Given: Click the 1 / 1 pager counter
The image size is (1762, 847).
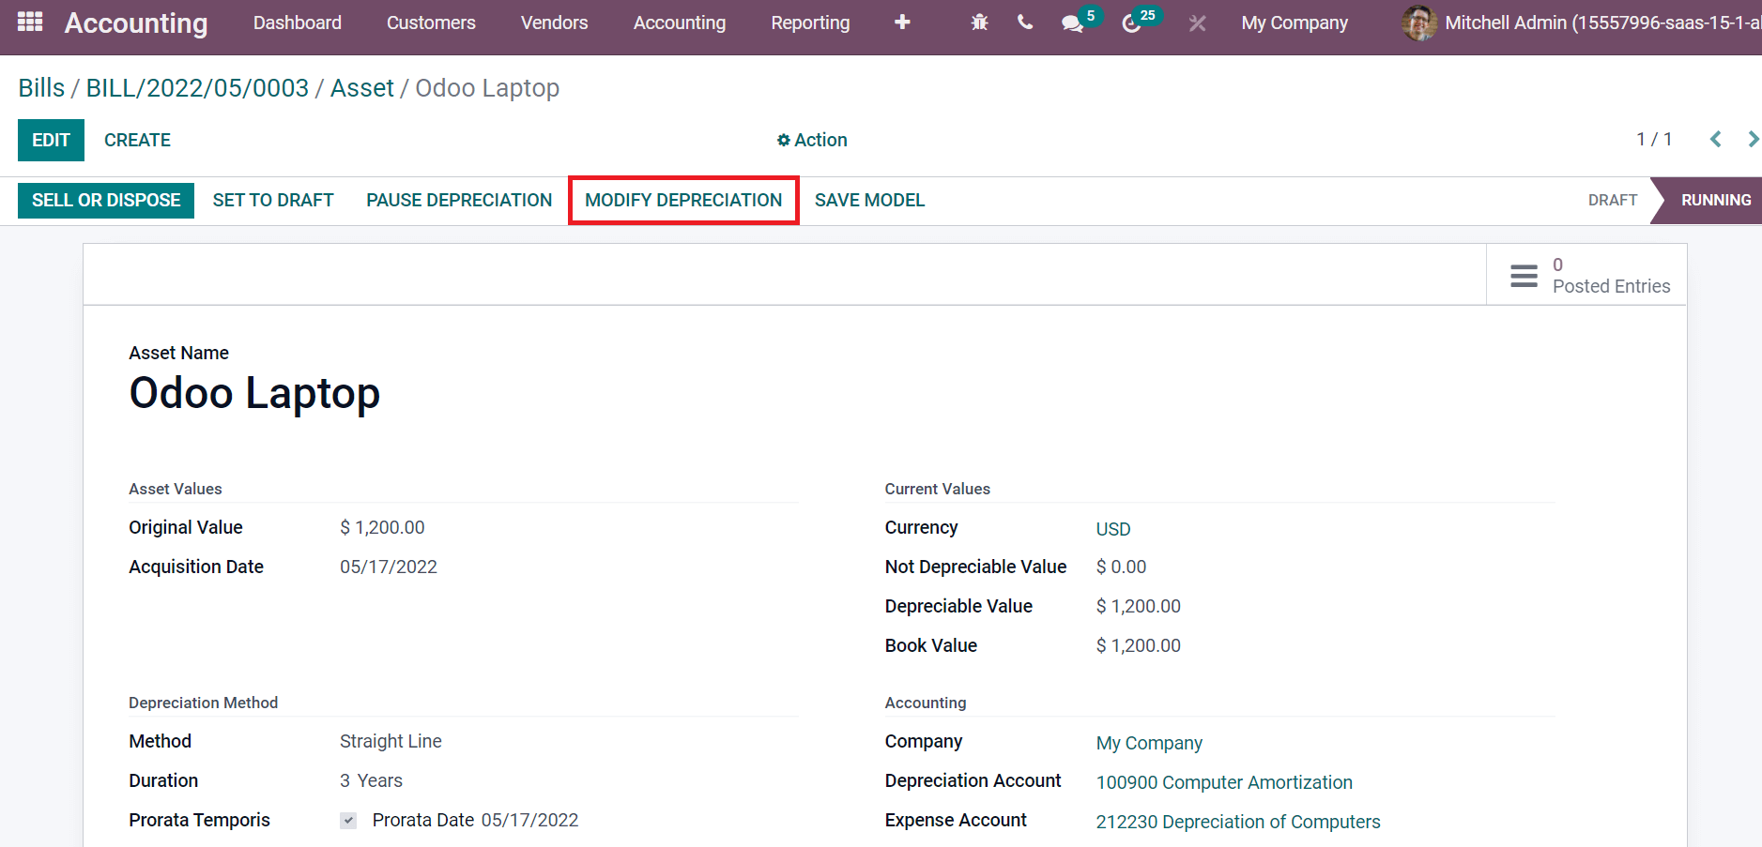Looking at the screenshot, I should pos(1654,140).
